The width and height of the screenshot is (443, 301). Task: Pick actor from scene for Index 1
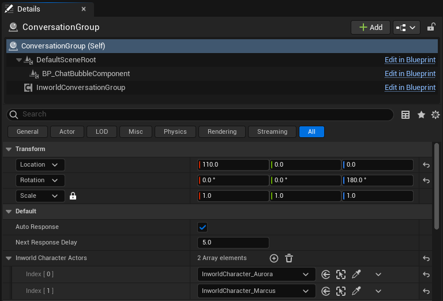point(356,291)
